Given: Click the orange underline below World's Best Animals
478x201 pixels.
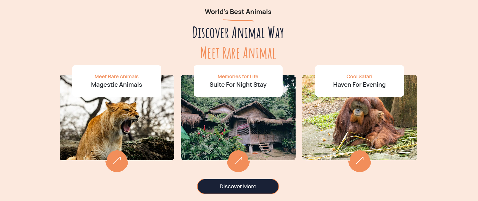Looking at the screenshot, I should click(238, 20).
